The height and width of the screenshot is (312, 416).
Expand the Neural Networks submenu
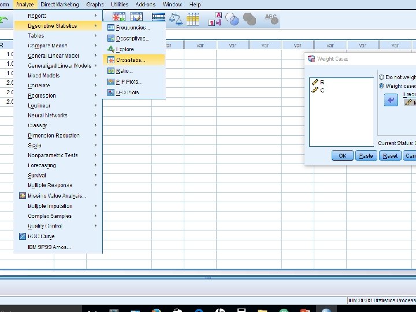click(x=58, y=116)
